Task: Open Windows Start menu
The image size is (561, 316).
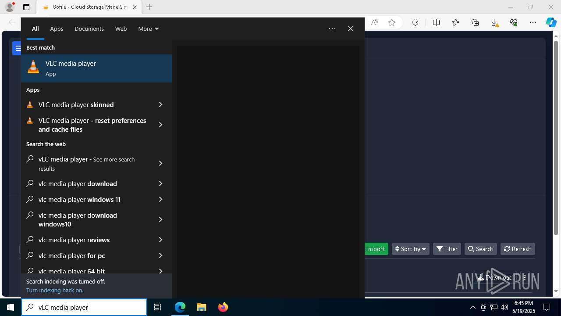Action: click(x=11, y=307)
